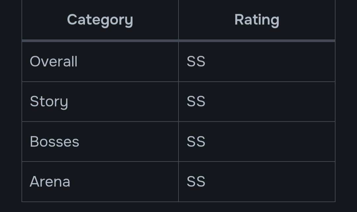Click the border between Bosses and Arena labels
357x212 pixels.
pos(100,161)
